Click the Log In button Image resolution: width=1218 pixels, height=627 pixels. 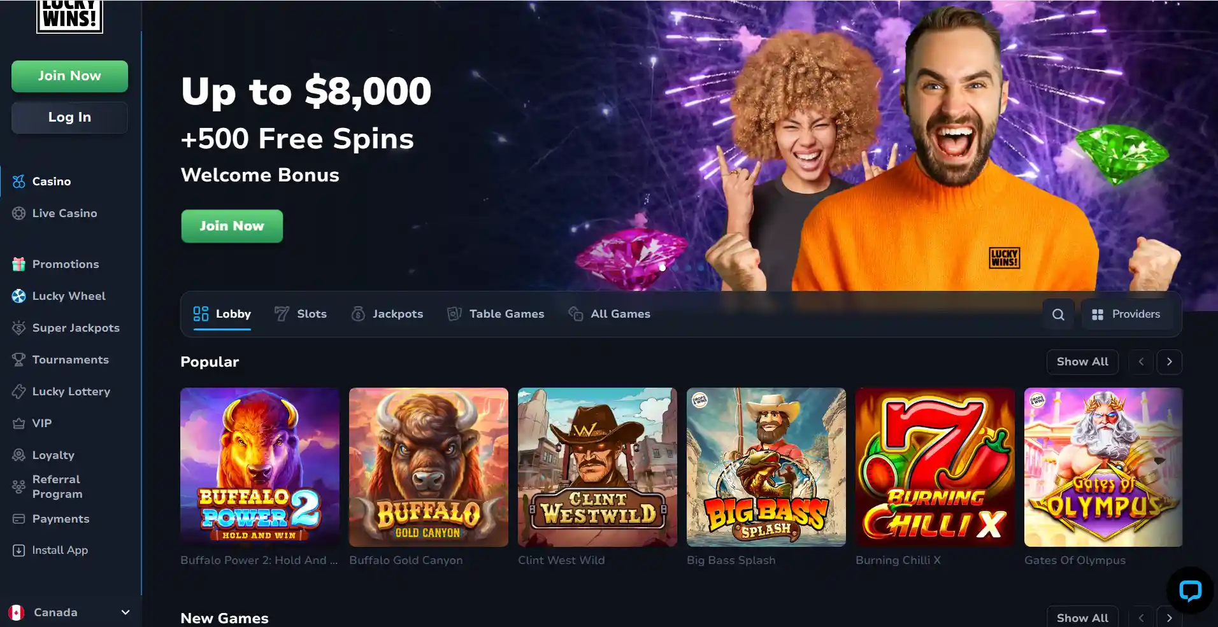point(69,117)
